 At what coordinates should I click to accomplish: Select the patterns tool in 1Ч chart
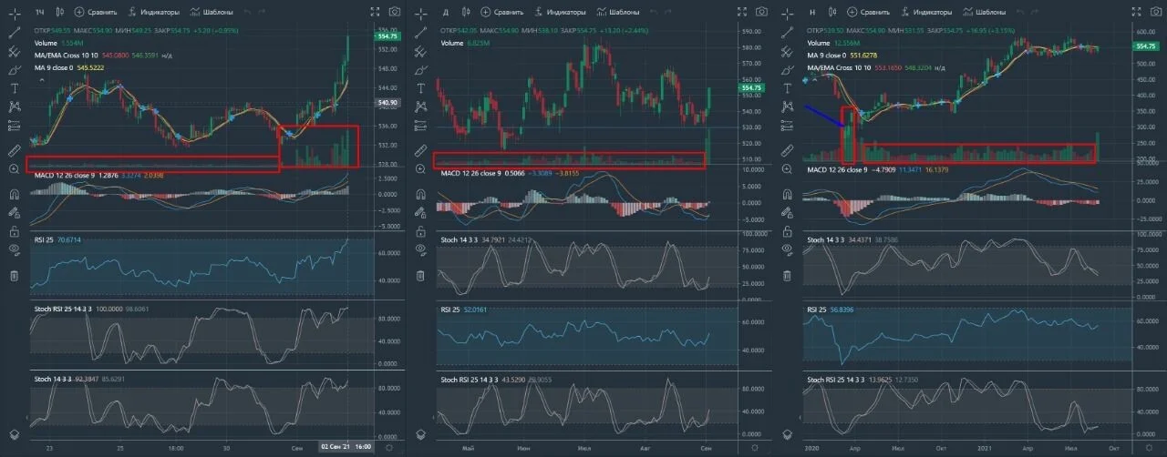point(15,107)
